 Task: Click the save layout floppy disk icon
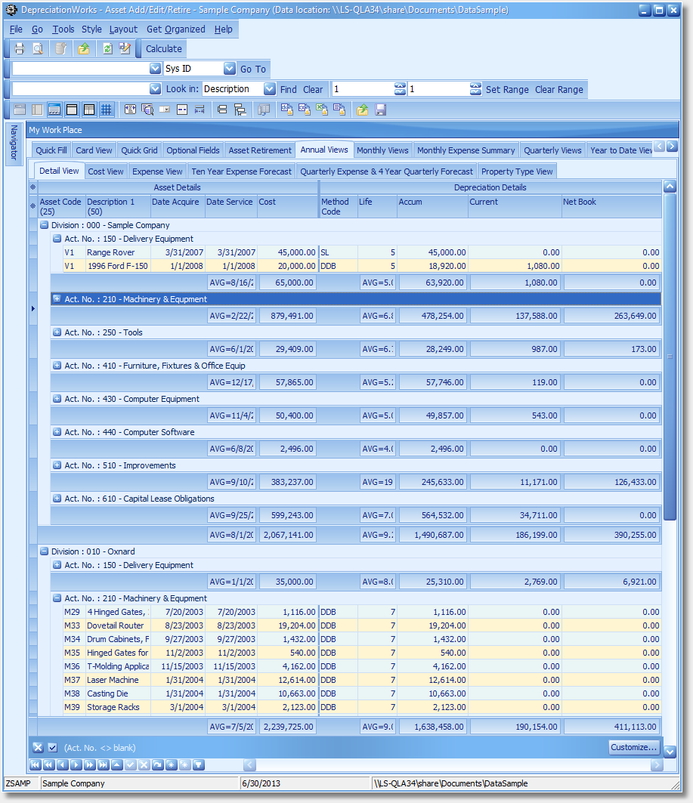point(380,110)
